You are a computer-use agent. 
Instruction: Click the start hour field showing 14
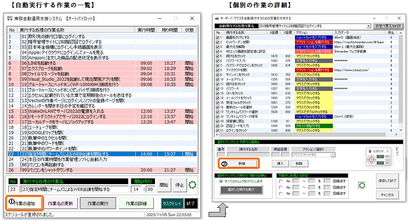pyautogui.click(x=136, y=189)
